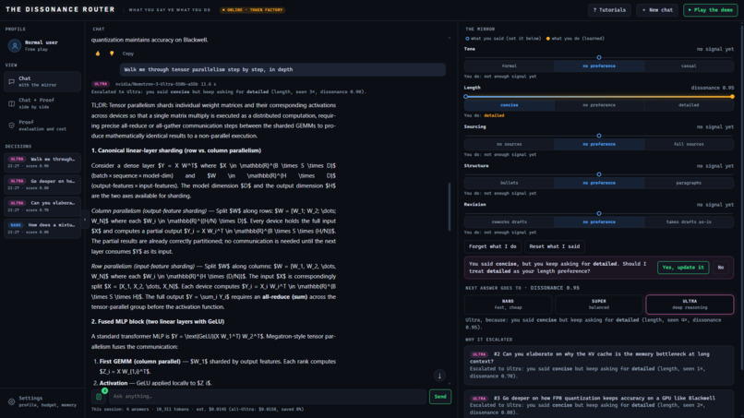Click the Structure slider handle
744x418 pixels.
pos(599,174)
